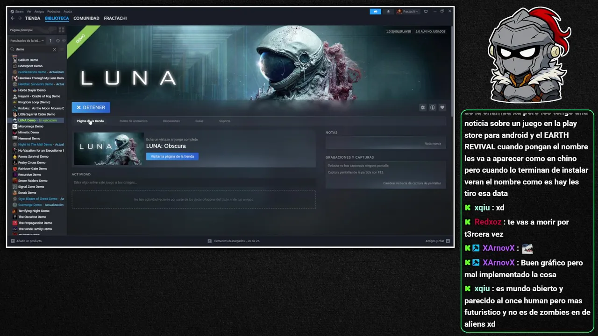Select Submerge Demo entry
Screen dimensions: 598x336
38,205
